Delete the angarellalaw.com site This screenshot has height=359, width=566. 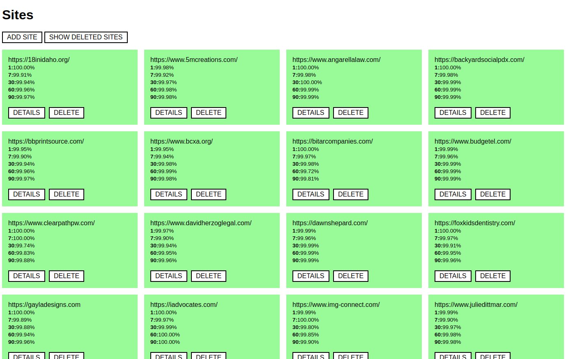tap(350, 113)
